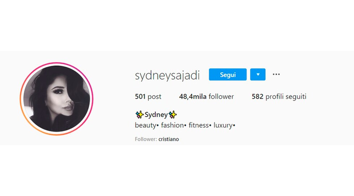Click the bold Sydney display name

pyautogui.click(x=156, y=115)
